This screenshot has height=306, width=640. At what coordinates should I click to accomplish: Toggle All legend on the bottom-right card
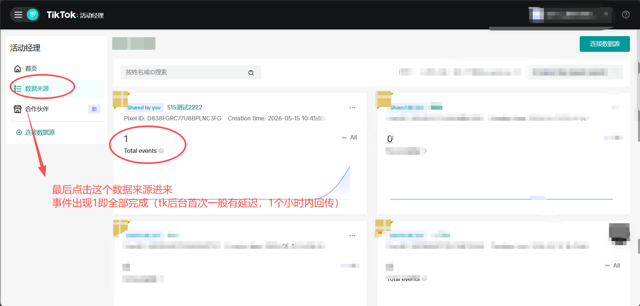pos(613,266)
